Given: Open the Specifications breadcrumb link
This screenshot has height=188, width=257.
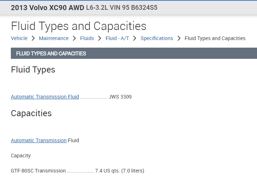Looking at the screenshot, I should tap(157, 38).
